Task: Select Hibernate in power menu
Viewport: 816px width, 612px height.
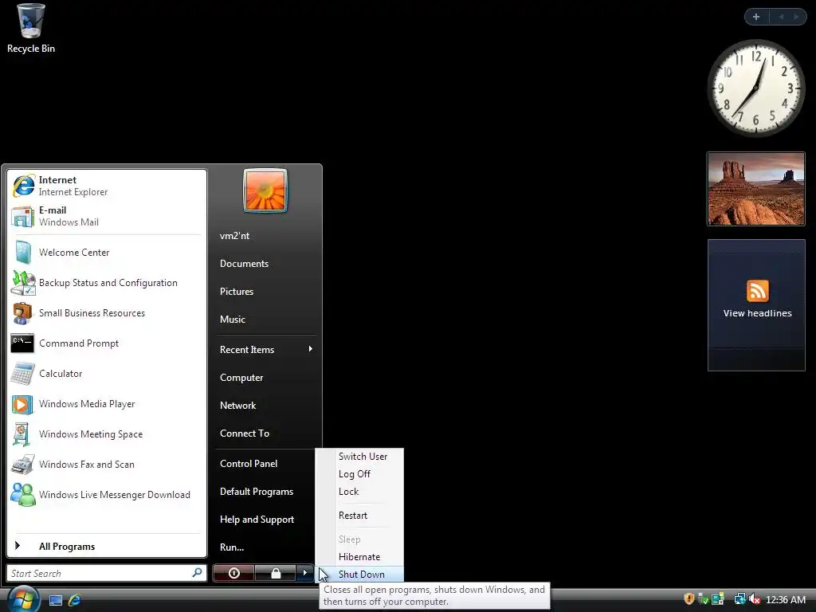Action: pos(359,557)
